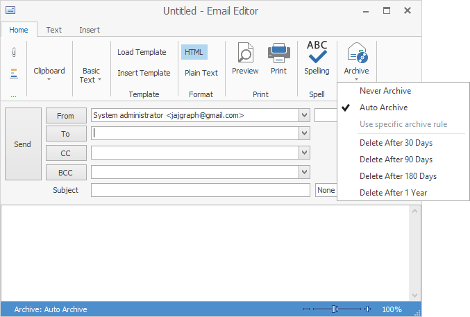The image size is (470, 317).
Task: Expand the Clipboard dropdown
Action: 49,74
